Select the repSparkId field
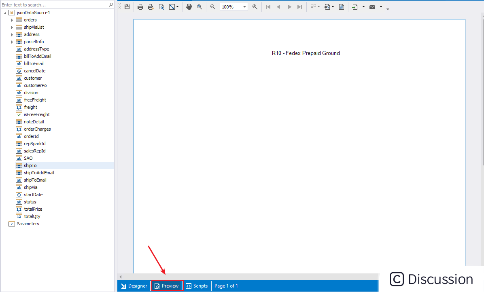The width and height of the screenshot is (484, 292). point(34,144)
